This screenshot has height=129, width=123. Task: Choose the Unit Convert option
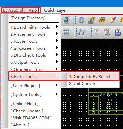pyautogui.click(x=89, y=84)
